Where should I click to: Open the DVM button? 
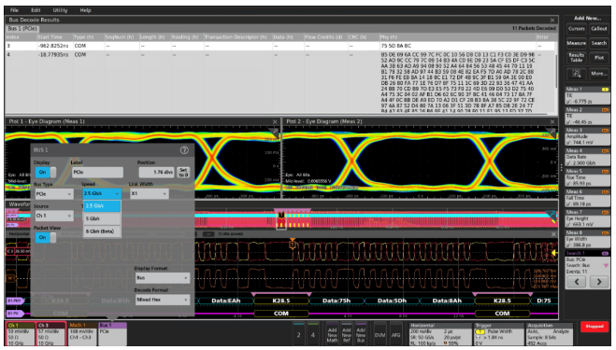[380, 335]
